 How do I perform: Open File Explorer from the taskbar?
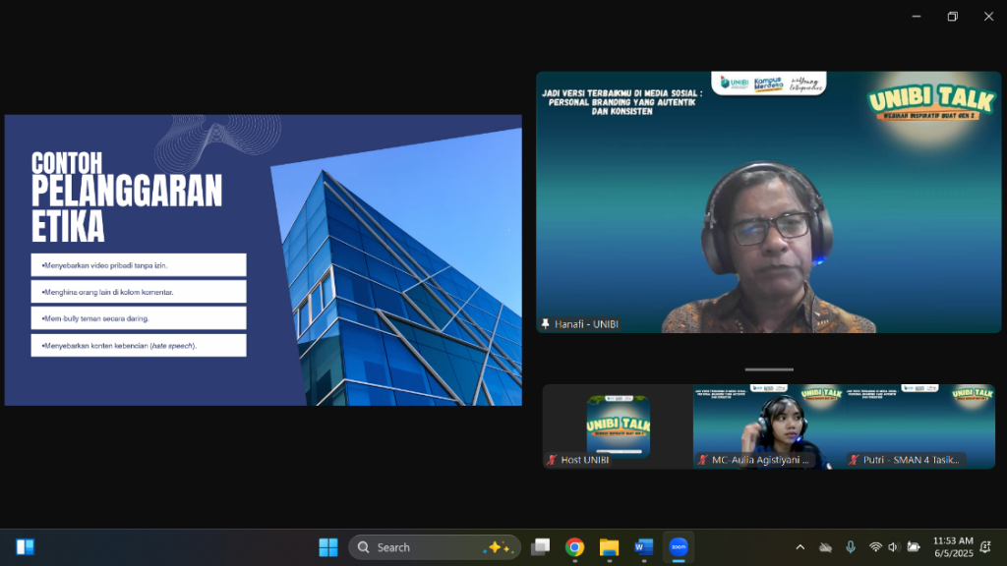point(609,547)
